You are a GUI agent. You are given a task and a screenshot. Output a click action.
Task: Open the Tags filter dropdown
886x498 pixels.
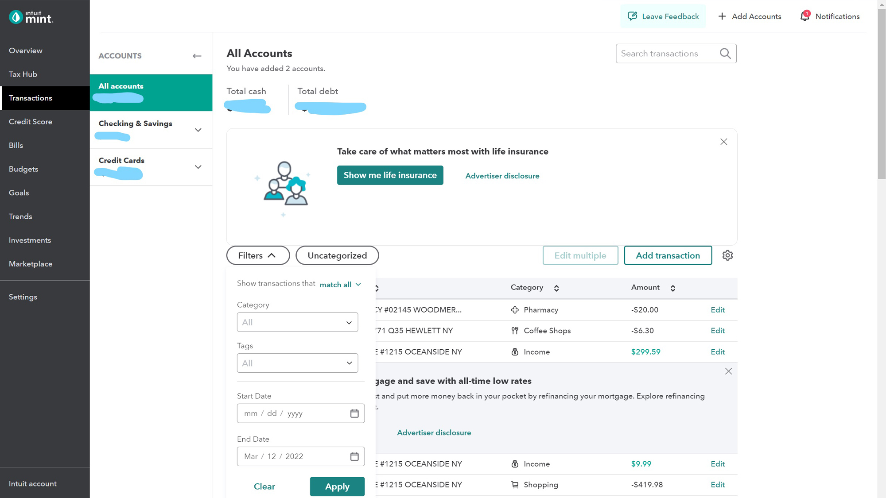(x=298, y=363)
